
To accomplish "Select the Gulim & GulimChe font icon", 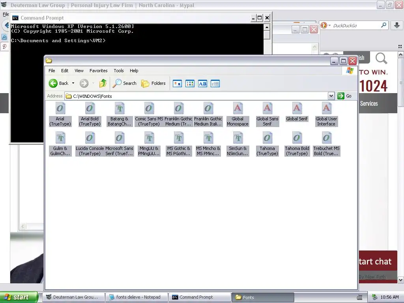I will (60, 144).
